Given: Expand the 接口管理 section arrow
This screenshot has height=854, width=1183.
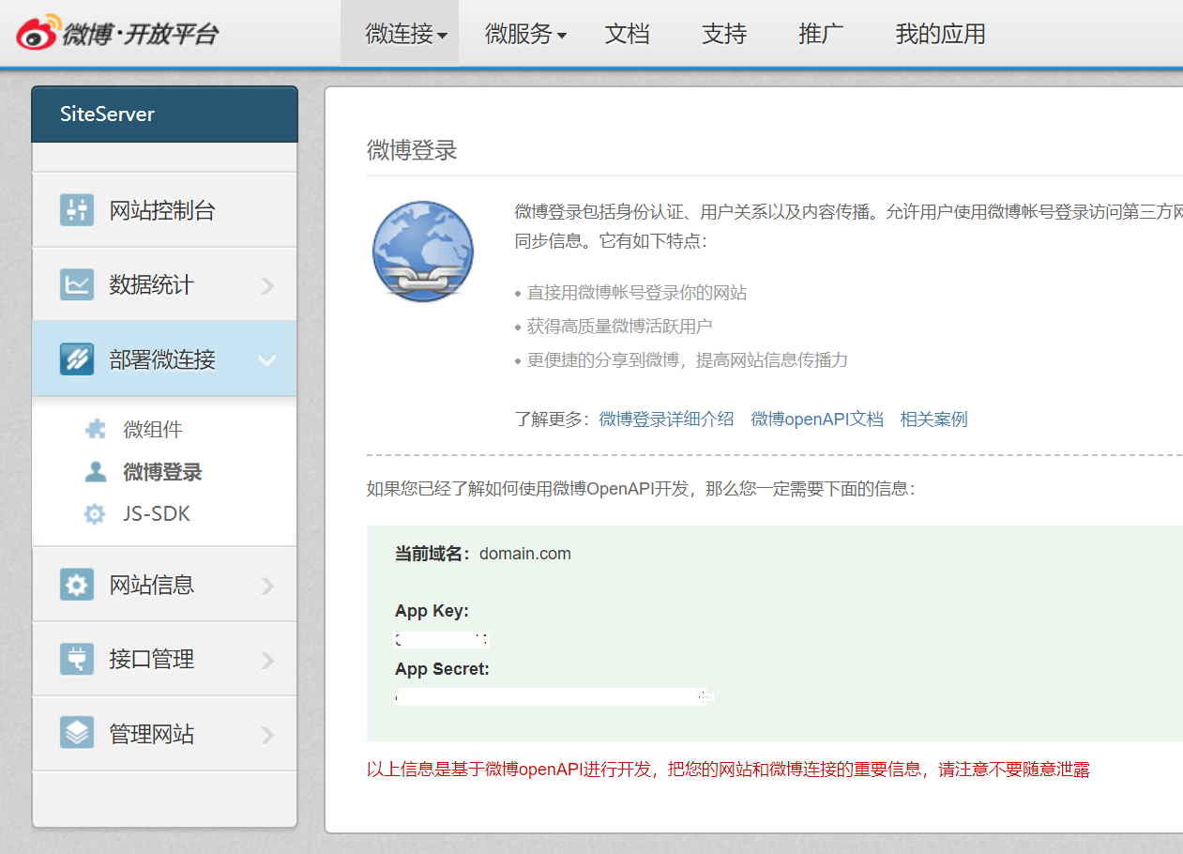Looking at the screenshot, I should click(x=268, y=660).
